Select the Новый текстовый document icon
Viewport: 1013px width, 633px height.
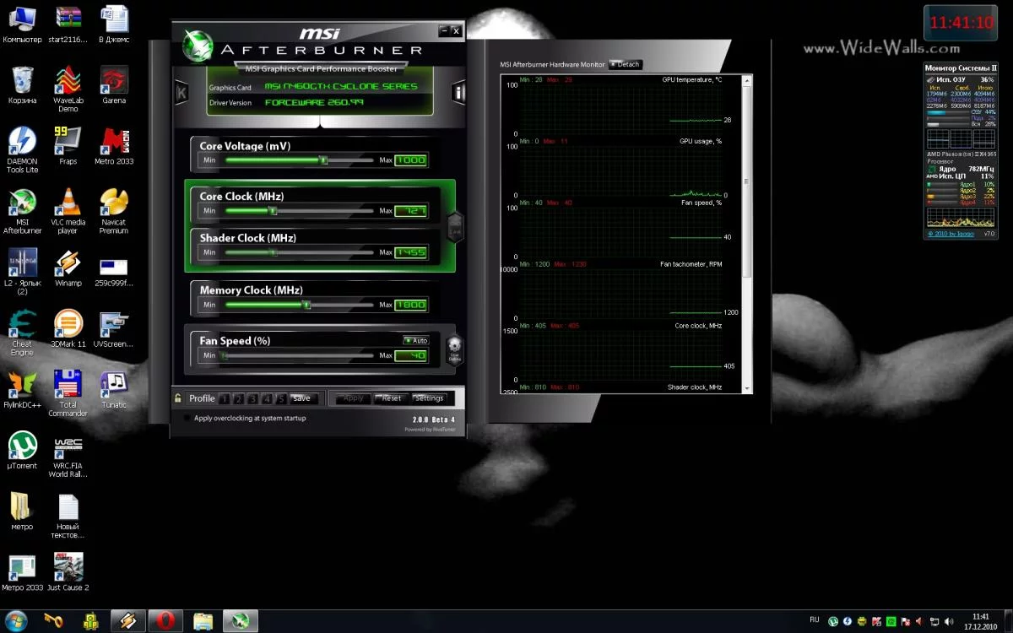pos(68,516)
